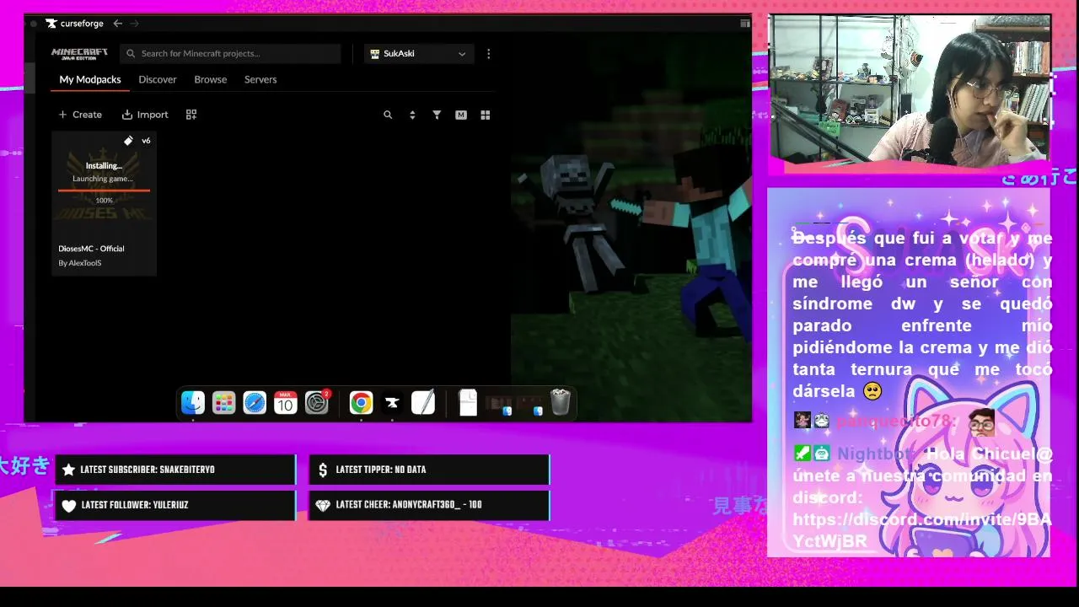Click in the Search for Minecraft projects field

[230, 53]
